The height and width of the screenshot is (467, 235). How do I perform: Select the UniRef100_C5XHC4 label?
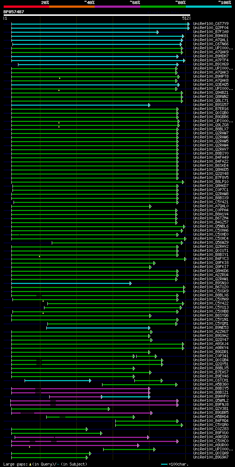coord(211,238)
